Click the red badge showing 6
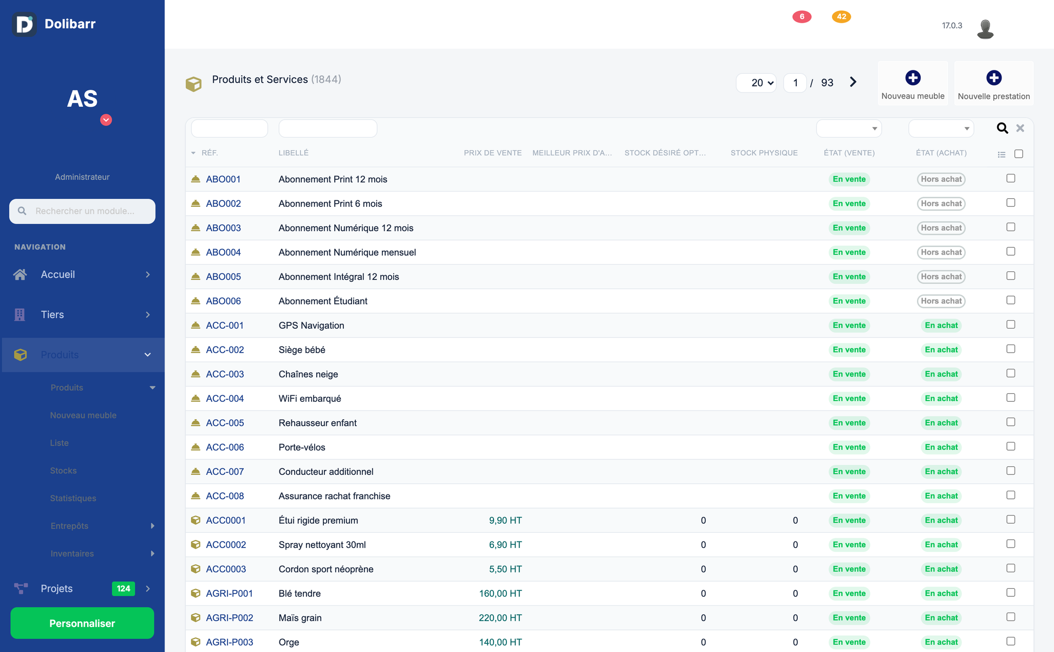1054x652 pixels. coord(802,17)
